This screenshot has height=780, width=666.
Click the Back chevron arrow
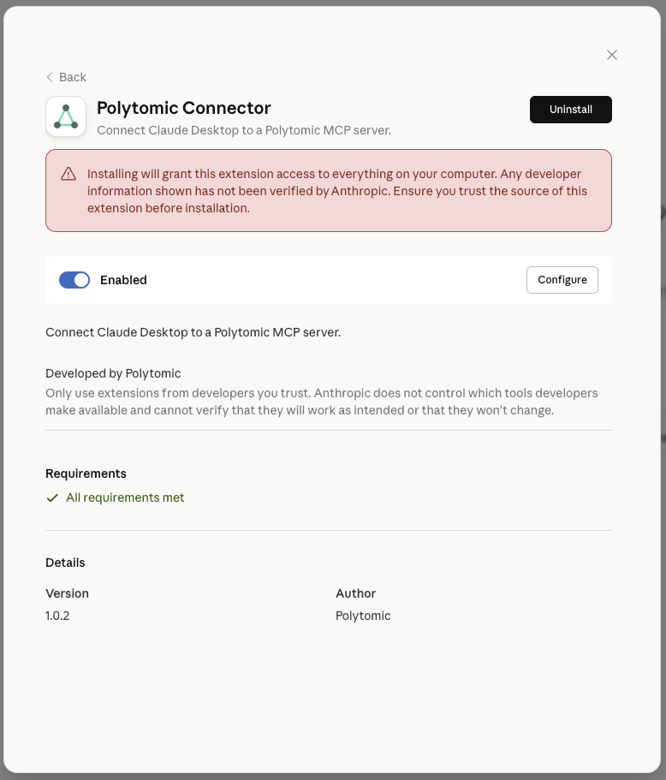click(50, 77)
